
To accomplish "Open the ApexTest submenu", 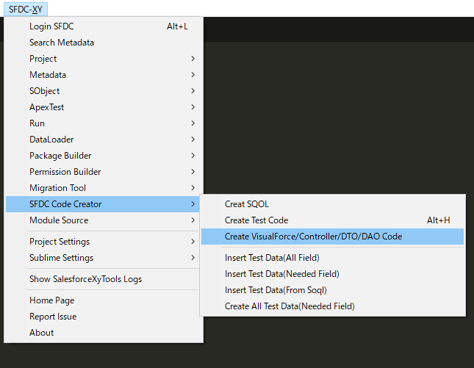I will point(103,107).
